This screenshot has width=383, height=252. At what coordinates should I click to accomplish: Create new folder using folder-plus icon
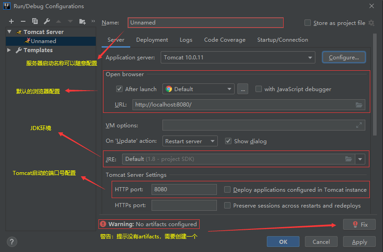tap(82, 21)
